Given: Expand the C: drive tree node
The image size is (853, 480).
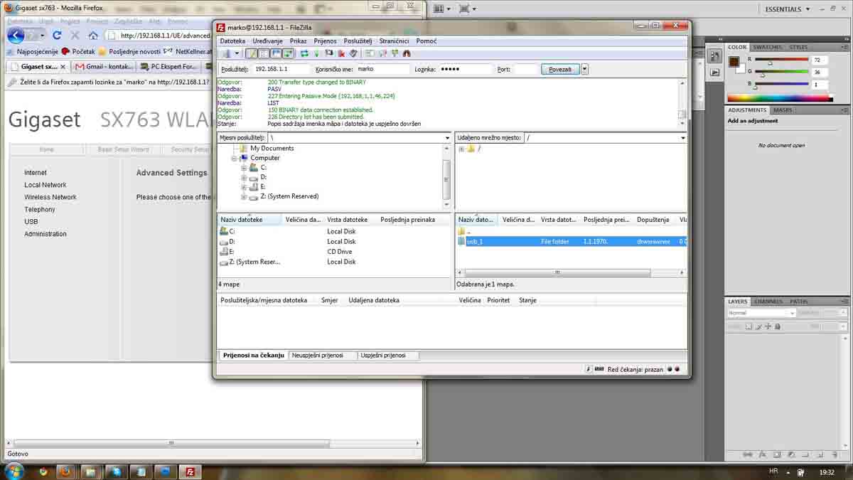Looking at the screenshot, I should [x=244, y=168].
